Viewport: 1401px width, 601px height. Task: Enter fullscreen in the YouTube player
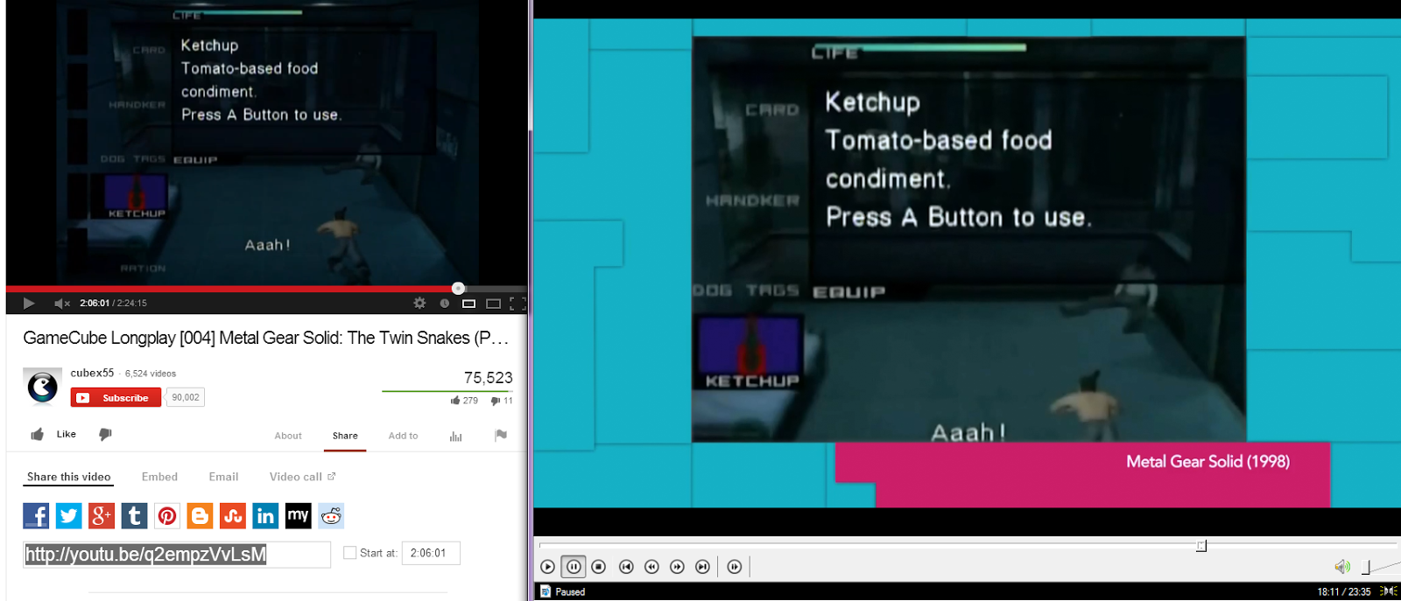517,304
